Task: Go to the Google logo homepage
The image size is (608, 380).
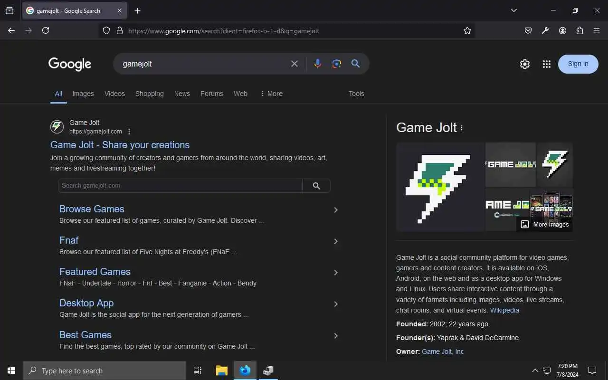Action: tap(70, 64)
